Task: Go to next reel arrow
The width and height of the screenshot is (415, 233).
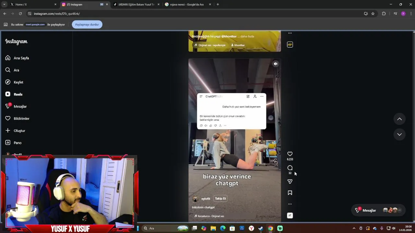Action: tap(399, 134)
